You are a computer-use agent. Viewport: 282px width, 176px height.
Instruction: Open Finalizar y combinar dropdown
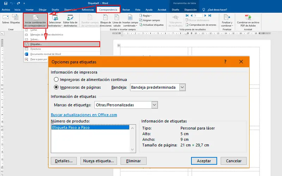pyautogui.click(x=227, y=21)
